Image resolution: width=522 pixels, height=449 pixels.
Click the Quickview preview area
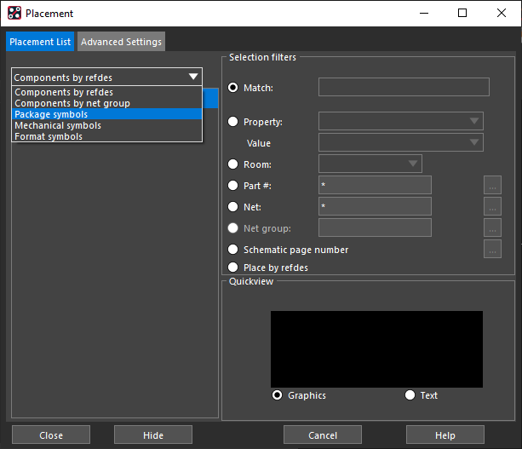[376, 349]
